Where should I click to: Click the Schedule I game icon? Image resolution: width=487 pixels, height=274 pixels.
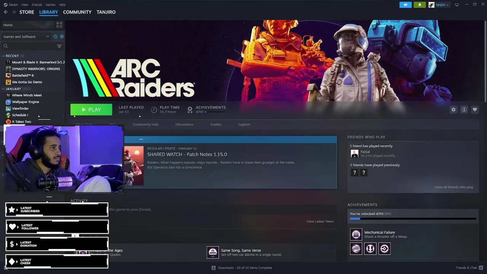[8, 115]
